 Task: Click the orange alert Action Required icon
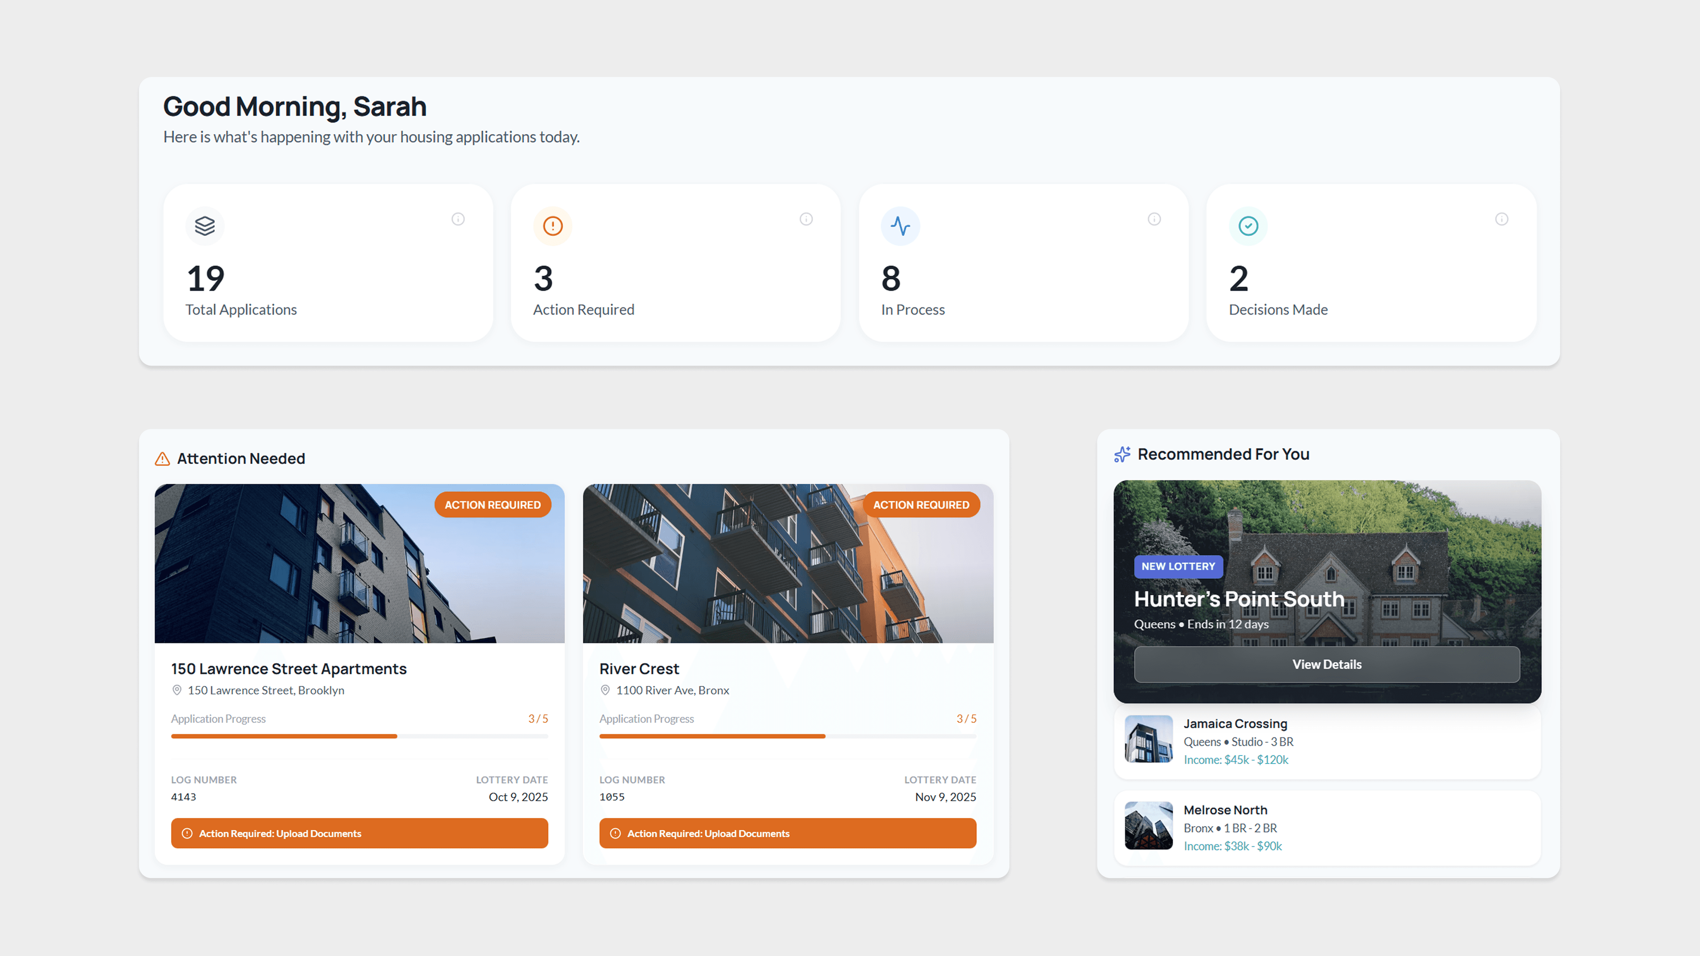[552, 226]
